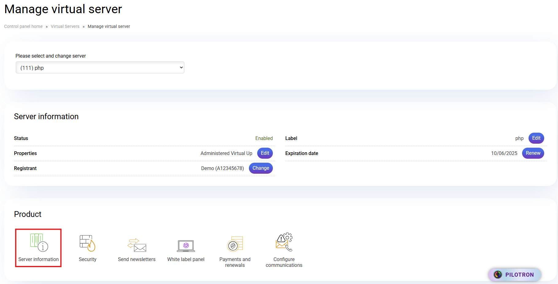Open the Configure communications icon
558x284 pixels.
point(284,242)
